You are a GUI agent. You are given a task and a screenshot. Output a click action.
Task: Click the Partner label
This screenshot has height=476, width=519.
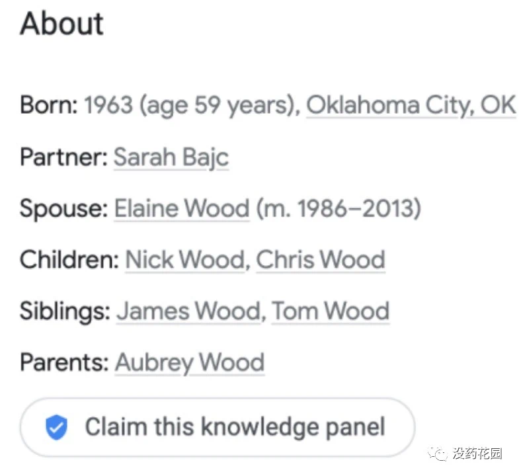64,157
